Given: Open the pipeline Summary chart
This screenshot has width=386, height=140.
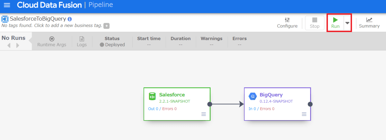Looking at the screenshot, I should coord(369,23).
